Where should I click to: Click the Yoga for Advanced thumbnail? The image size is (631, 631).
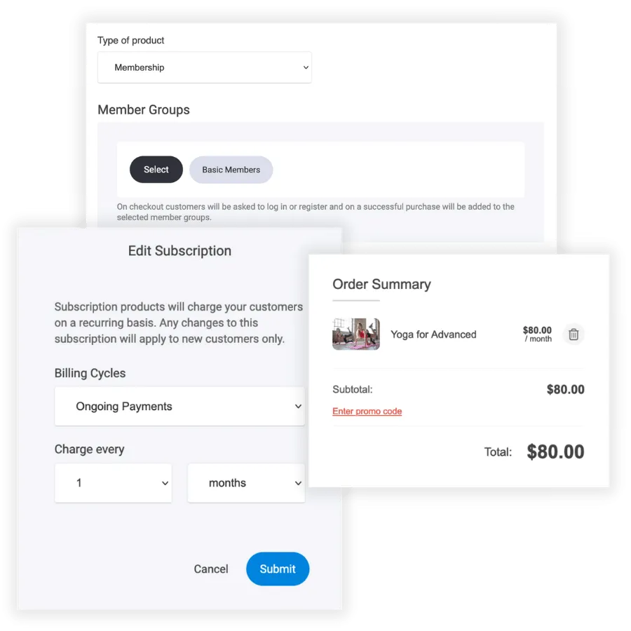(356, 334)
